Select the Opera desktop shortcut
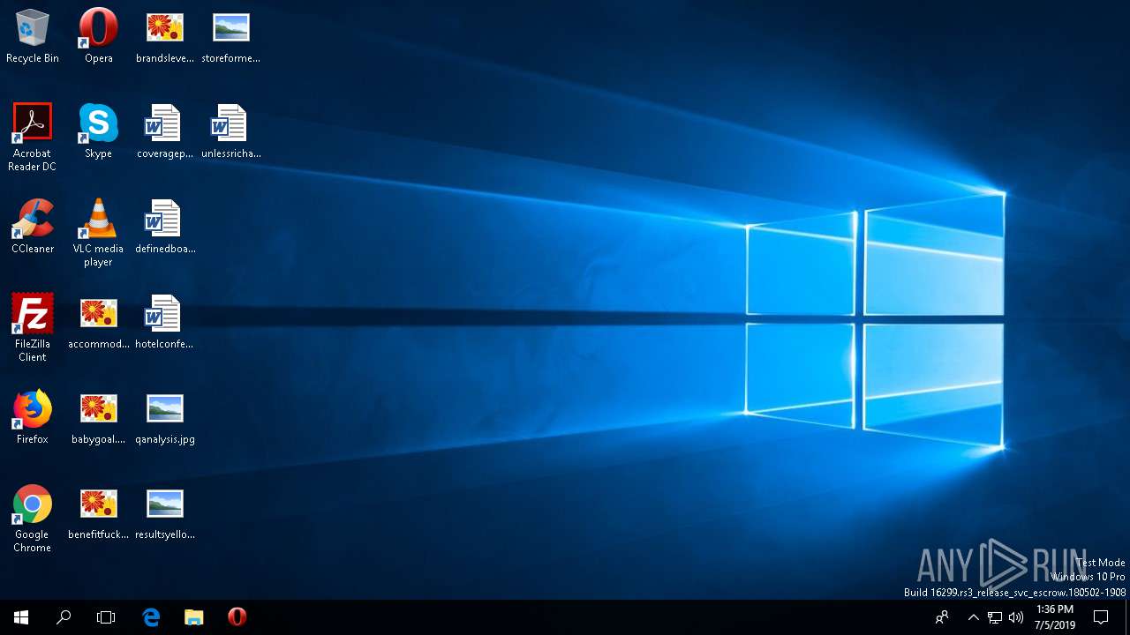 98,36
